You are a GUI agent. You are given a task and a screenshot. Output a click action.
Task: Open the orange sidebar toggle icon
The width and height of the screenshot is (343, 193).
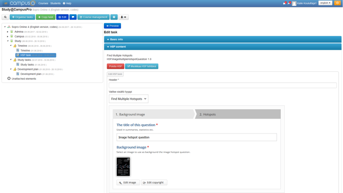click(x=6, y=3)
